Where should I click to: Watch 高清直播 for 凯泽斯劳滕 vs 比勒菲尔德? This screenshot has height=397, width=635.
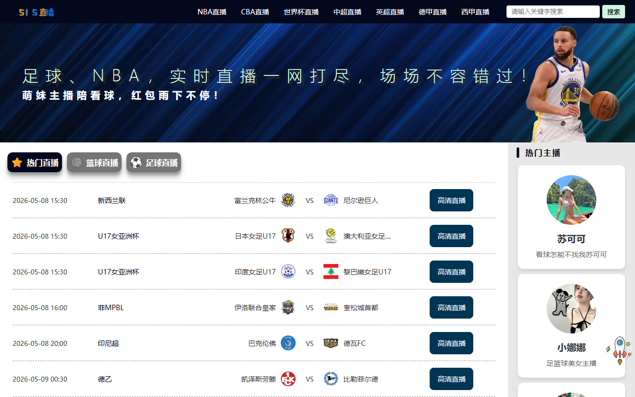pyautogui.click(x=451, y=379)
